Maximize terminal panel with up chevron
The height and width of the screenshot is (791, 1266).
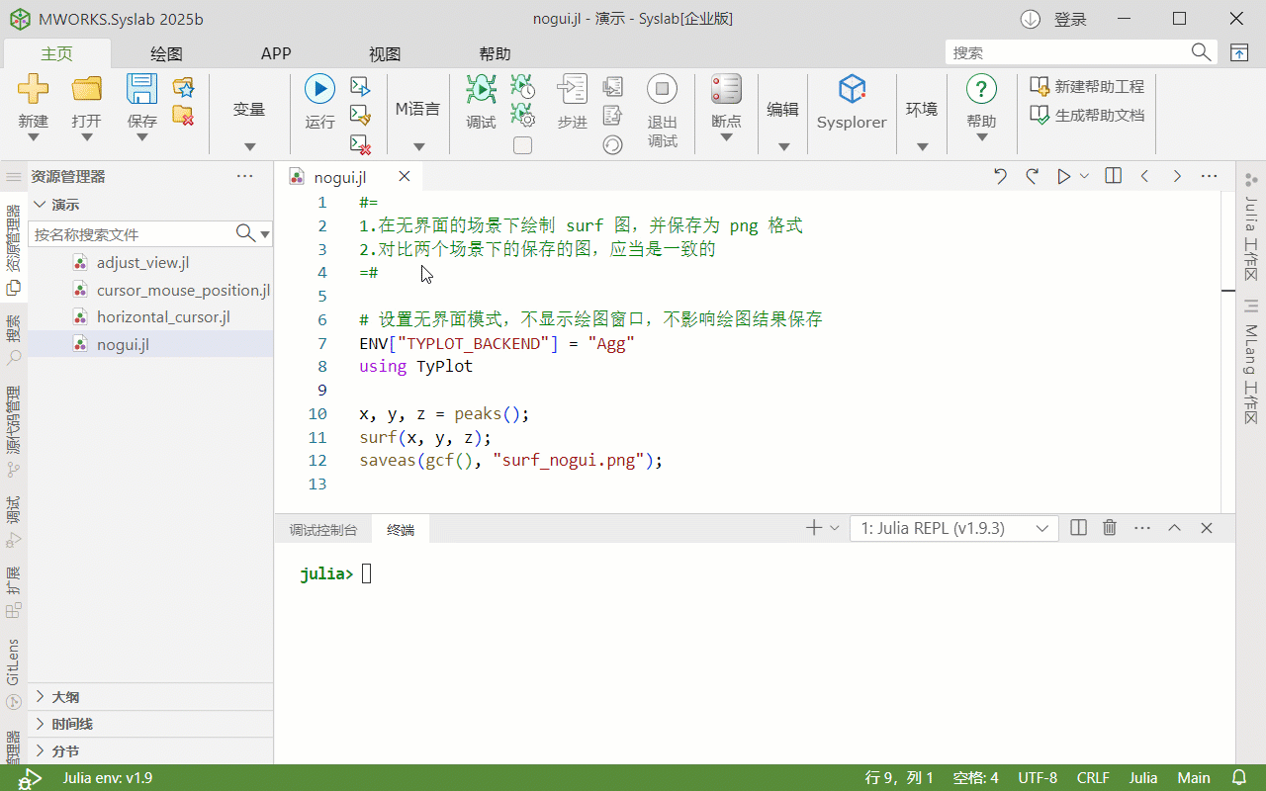1174,528
